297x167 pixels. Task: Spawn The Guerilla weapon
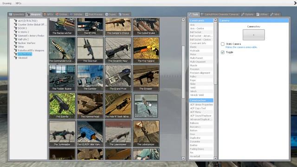62,106
